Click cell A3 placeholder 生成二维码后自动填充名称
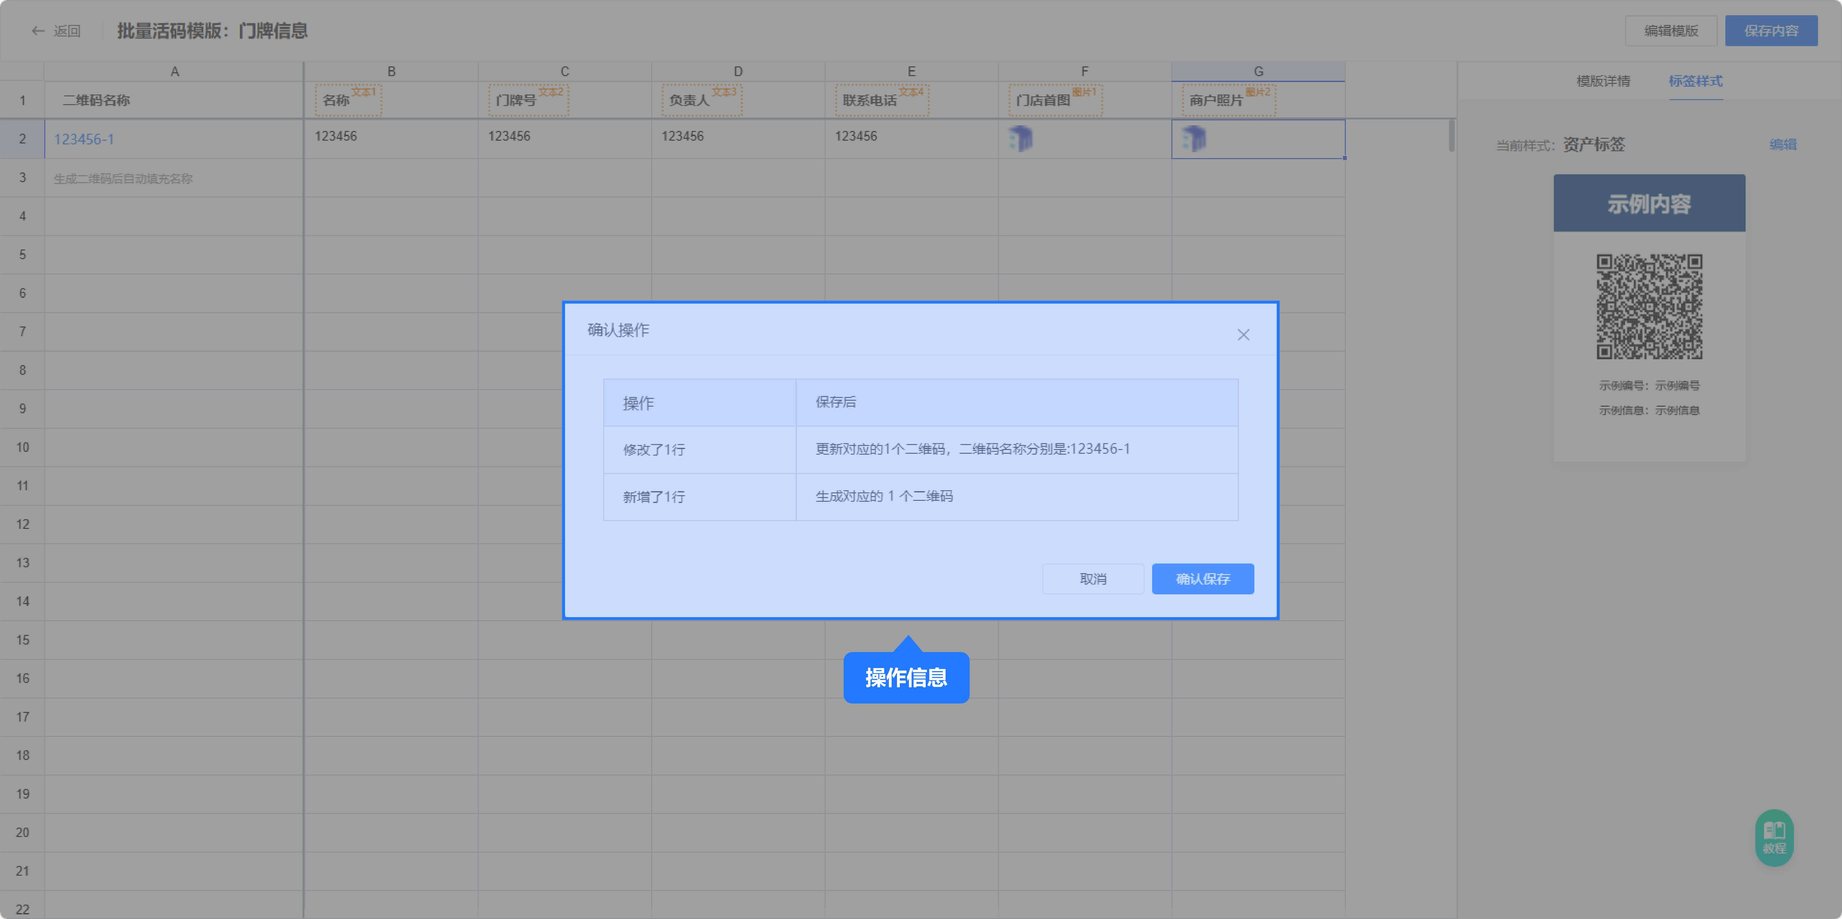The height and width of the screenshot is (919, 1842). pos(123,179)
